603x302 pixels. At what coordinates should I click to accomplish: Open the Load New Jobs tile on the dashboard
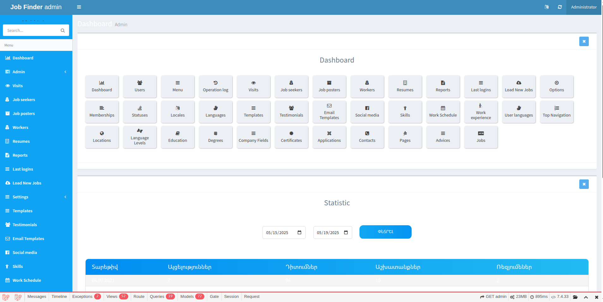click(519, 86)
